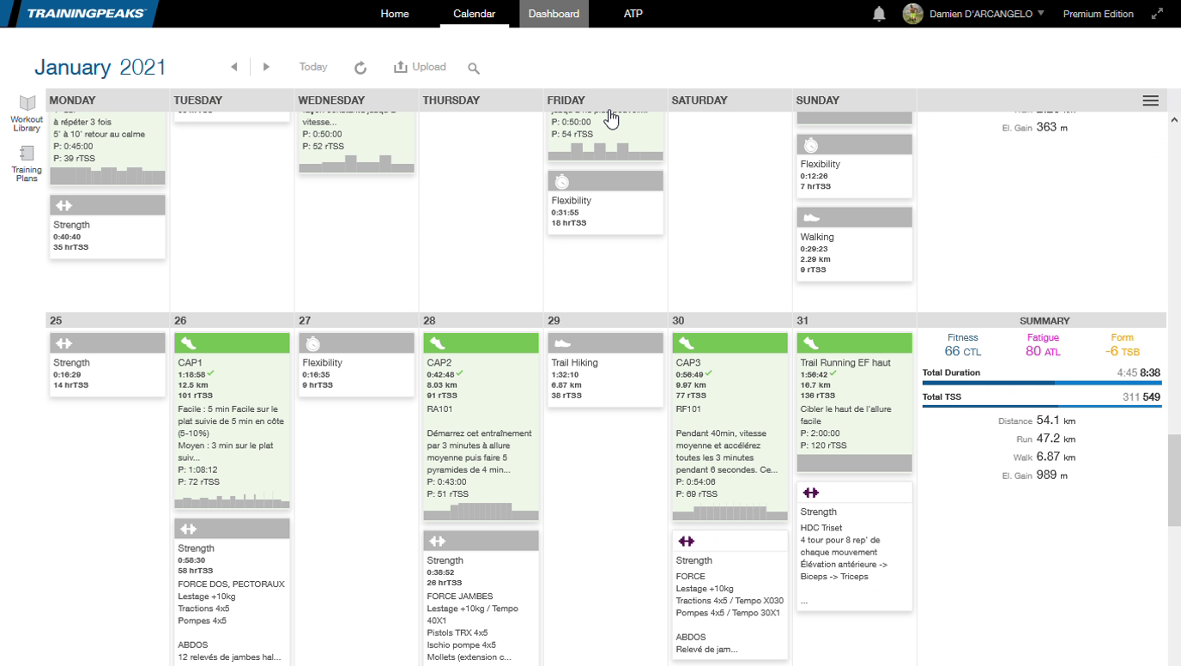Image resolution: width=1181 pixels, height=666 pixels.
Task: Click the Total TSS progress bar
Action: [x=1041, y=406]
